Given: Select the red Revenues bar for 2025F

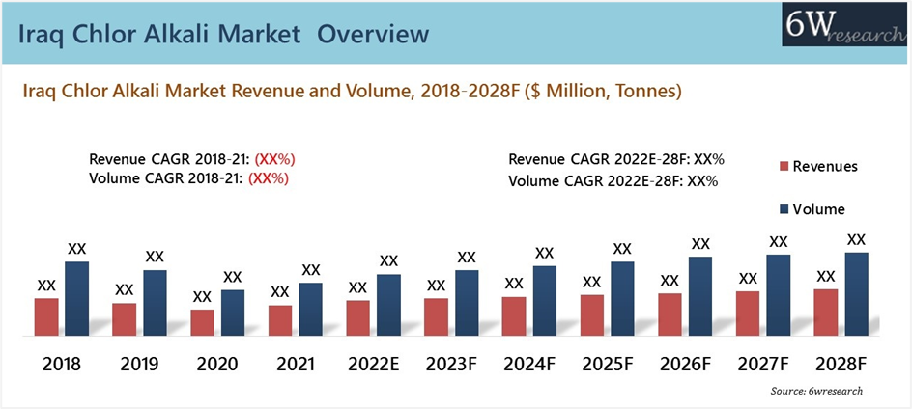Looking at the screenshot, I should [x=591, y=315].
